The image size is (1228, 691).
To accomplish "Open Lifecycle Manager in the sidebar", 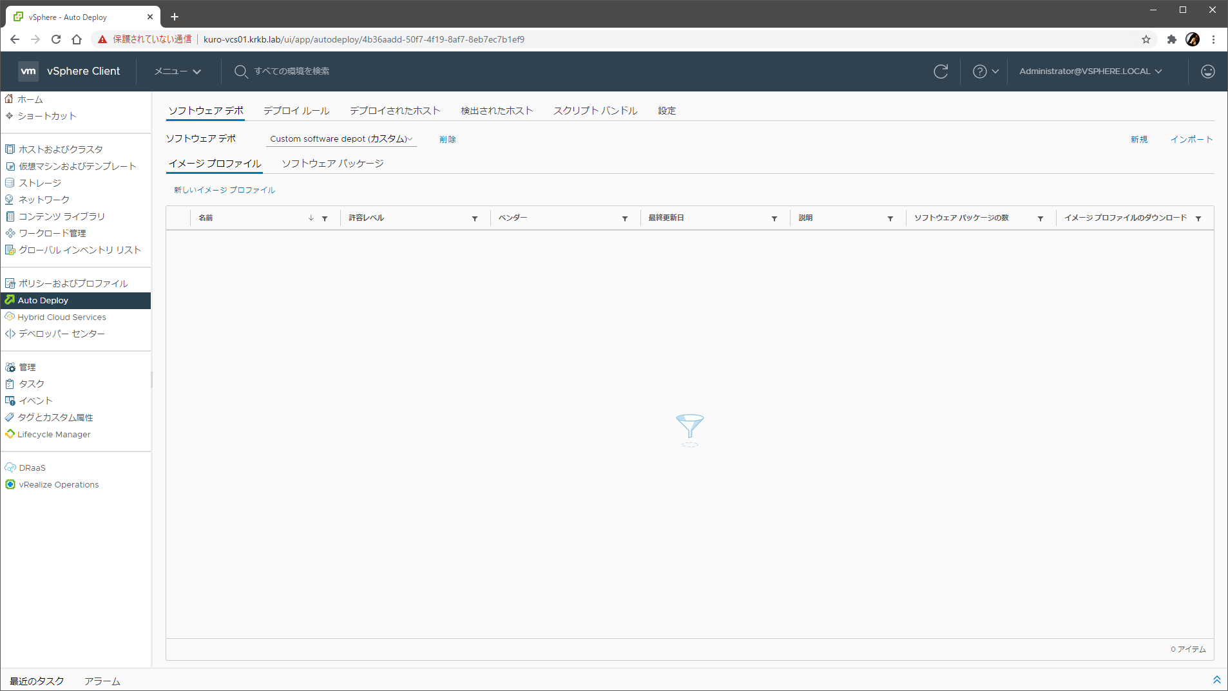I will (54, 435).
